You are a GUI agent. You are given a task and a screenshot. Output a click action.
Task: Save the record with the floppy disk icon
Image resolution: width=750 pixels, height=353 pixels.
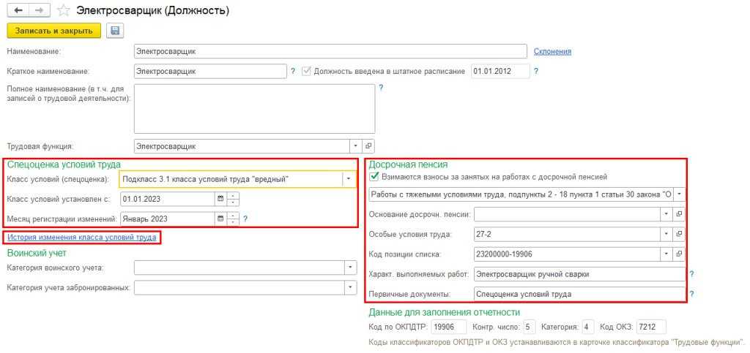coord(115,31)
